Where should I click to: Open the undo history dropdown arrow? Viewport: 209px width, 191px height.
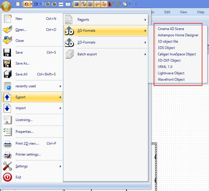point(31,4)
